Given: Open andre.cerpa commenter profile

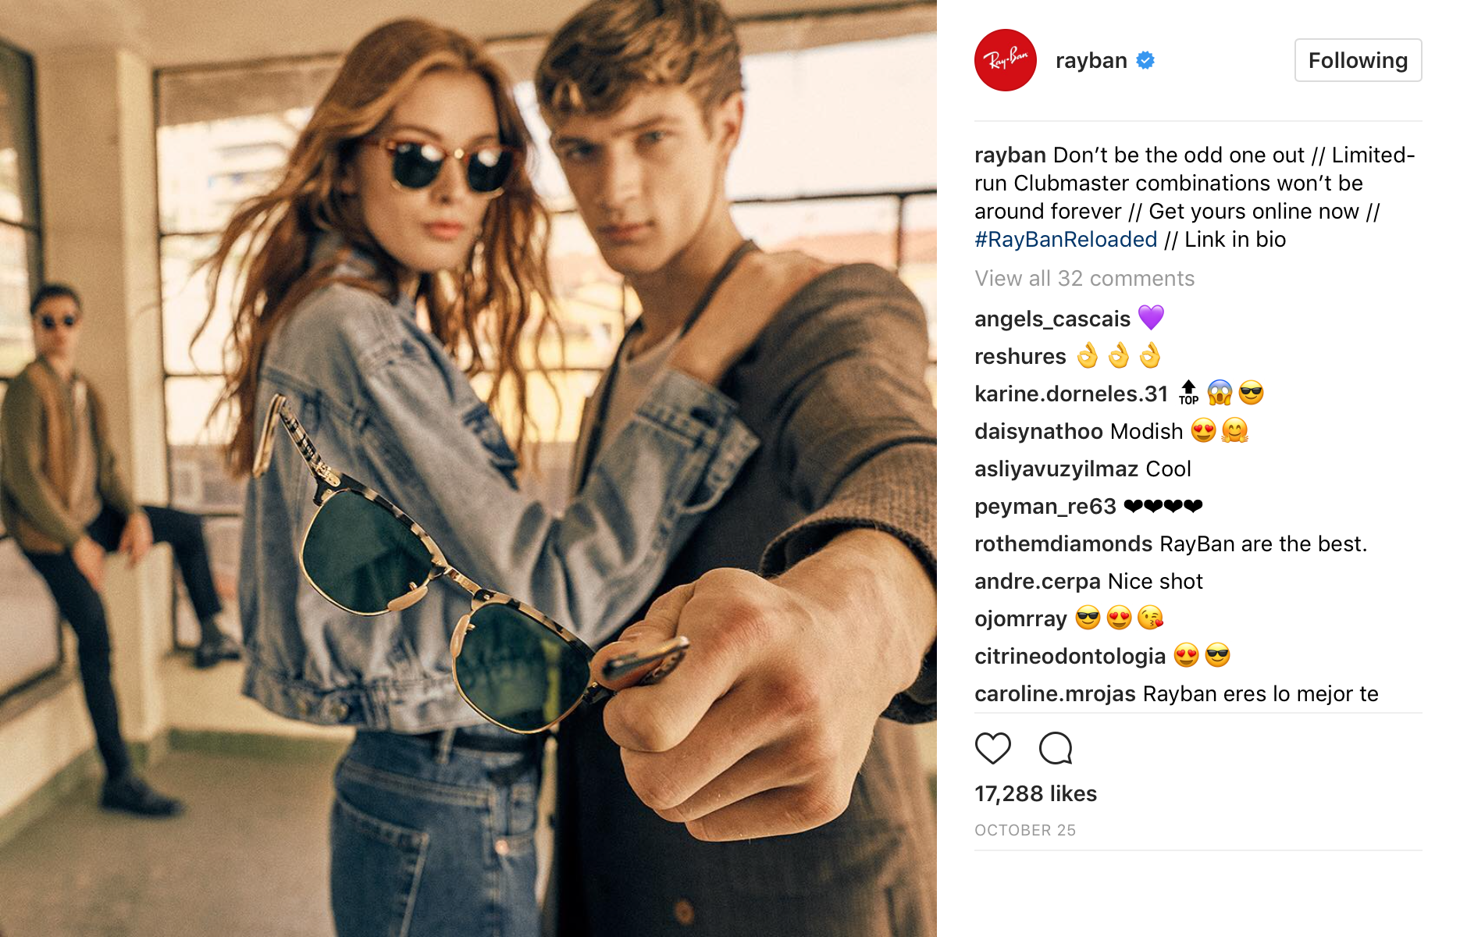Looking at the screenshot, I should (1038, 582).
